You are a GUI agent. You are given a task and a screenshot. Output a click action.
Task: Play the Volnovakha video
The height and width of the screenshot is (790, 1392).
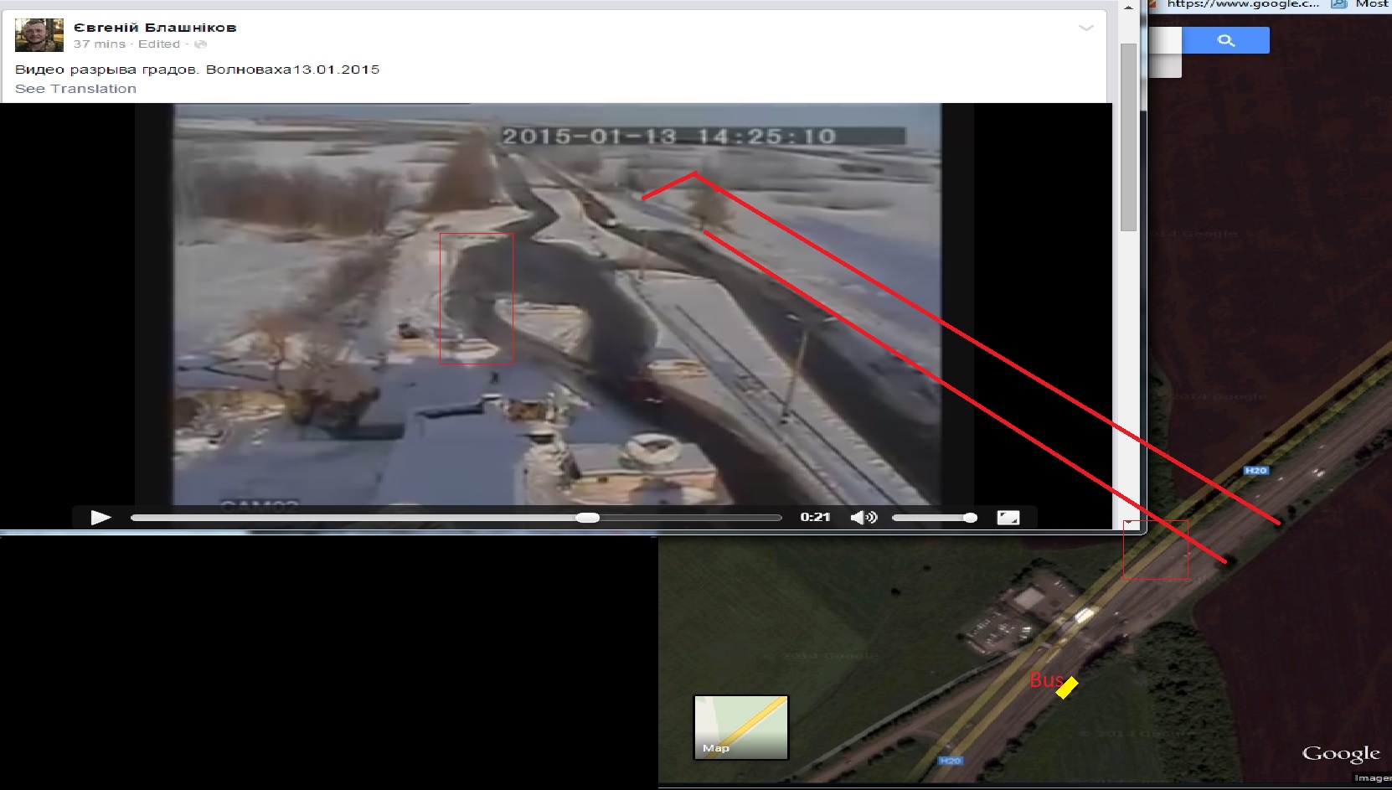(101, 518)
